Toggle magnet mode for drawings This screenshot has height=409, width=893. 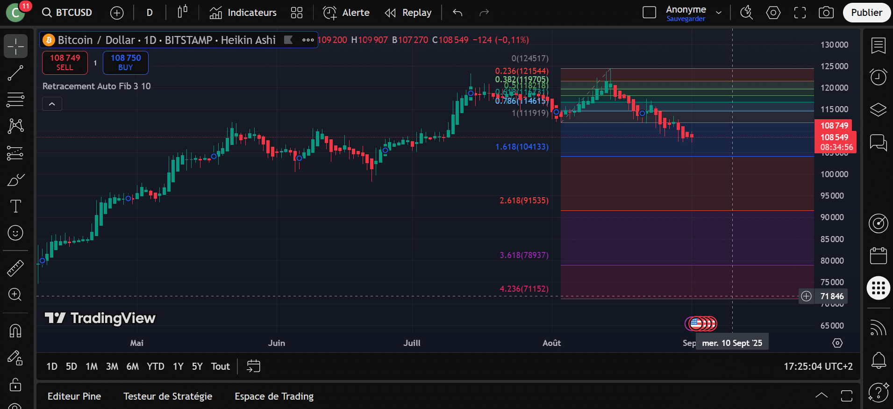tap(15, 331)
